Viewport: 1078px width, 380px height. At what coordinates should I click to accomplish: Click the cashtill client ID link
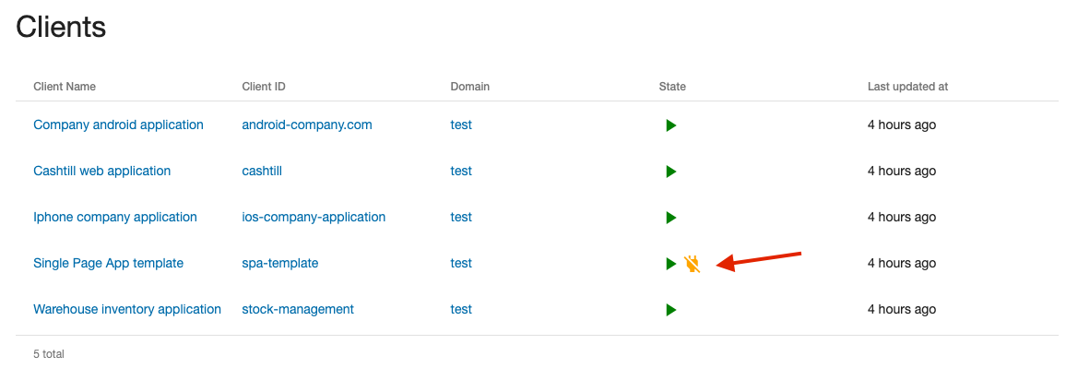coord(265,171)
